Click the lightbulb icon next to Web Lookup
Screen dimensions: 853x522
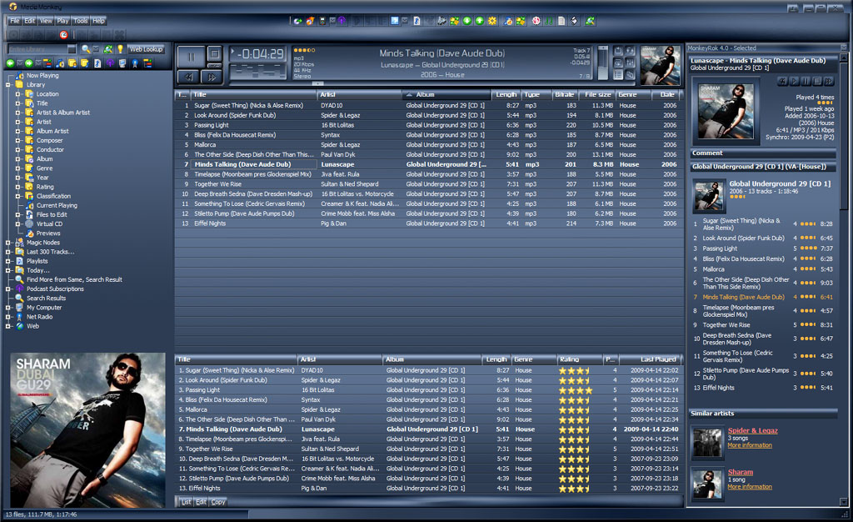point(120,49)
